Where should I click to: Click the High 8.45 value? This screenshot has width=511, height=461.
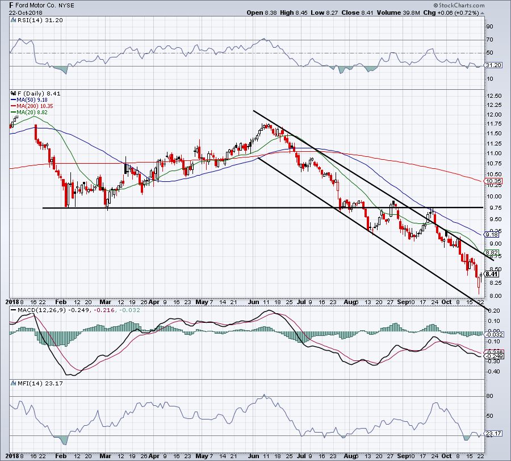(294, 13)
